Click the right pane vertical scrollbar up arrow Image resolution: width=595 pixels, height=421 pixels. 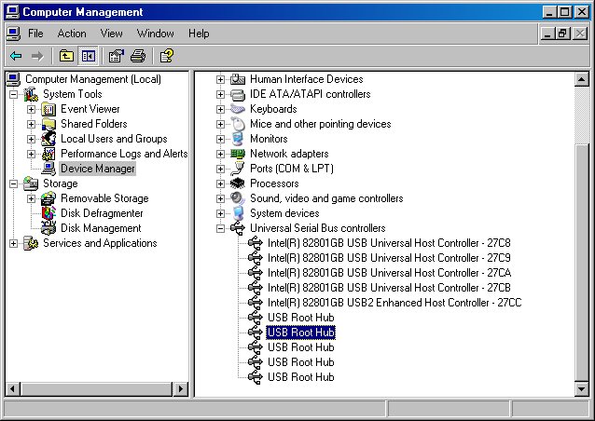[582, 78]
